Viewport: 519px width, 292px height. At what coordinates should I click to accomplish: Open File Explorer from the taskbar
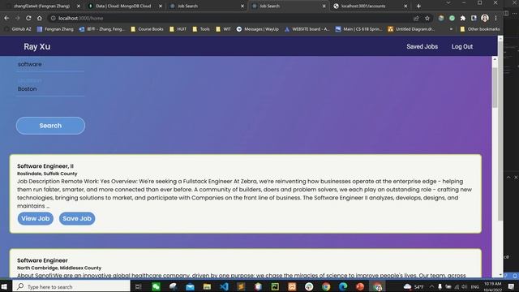point(208,286)
